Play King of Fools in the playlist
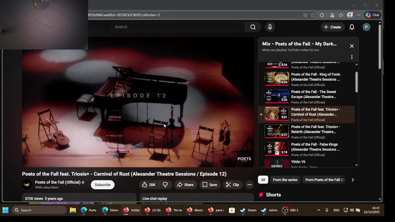 [x=306, y=79]
